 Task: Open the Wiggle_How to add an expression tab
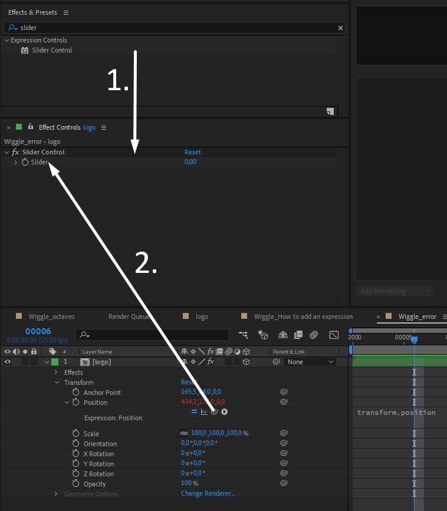(303, 317)
